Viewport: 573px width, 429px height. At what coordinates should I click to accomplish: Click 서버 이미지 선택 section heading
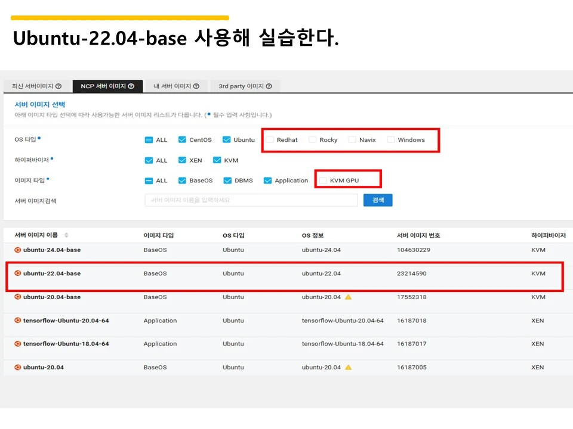pyautogui.click(x=40, y=104)
